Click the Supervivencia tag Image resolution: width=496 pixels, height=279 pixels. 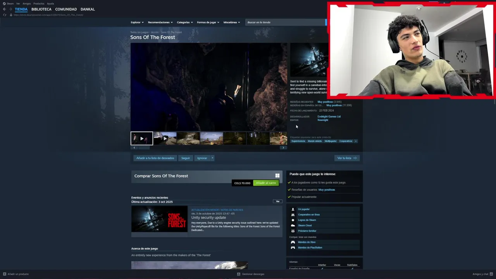tap(298, 141)
